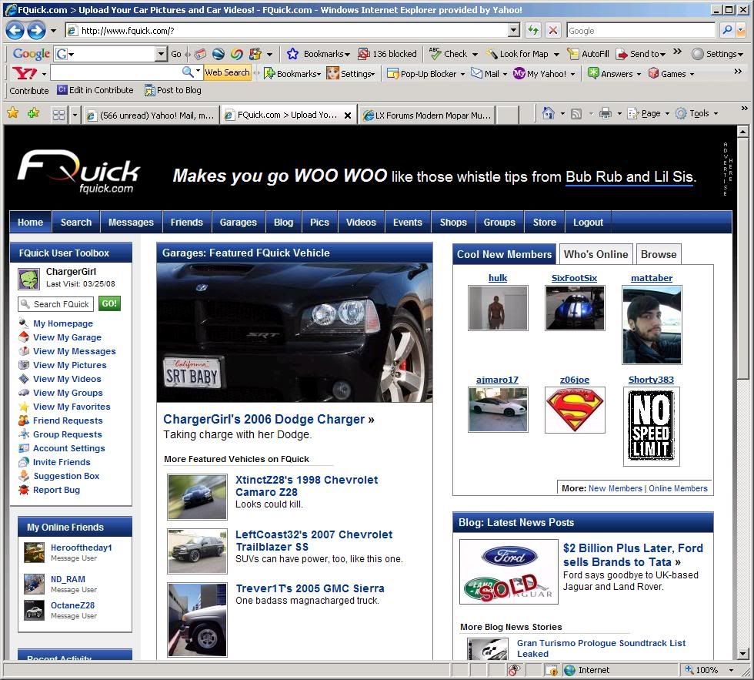This screenshot has height=680, width=754.
Task: Click the browser Forward arrow button
Action: (37, 31)
